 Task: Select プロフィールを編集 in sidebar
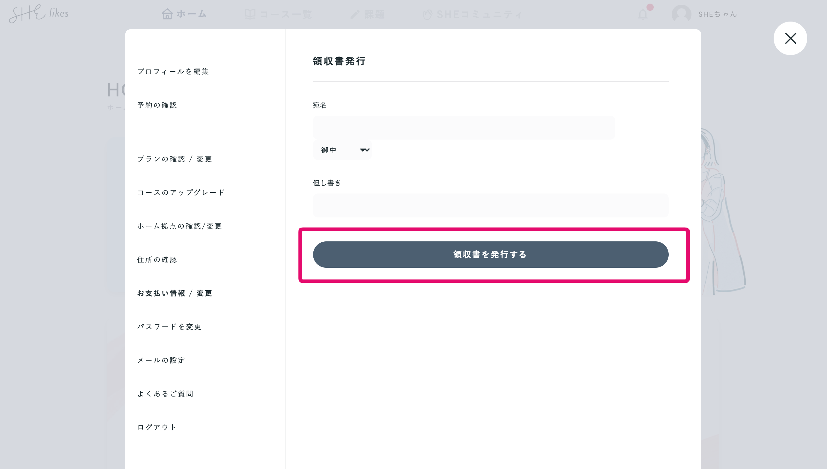[x=173, y=72]
